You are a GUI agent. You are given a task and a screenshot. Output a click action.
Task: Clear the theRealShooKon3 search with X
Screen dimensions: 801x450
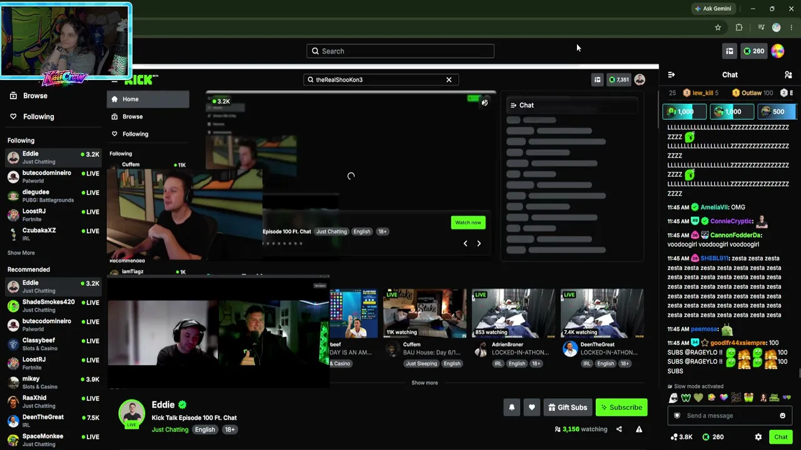(449, 79)
